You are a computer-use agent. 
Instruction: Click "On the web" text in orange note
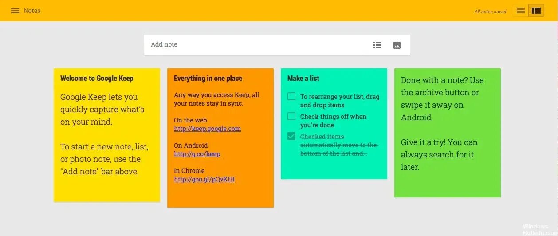pos(190,120)
